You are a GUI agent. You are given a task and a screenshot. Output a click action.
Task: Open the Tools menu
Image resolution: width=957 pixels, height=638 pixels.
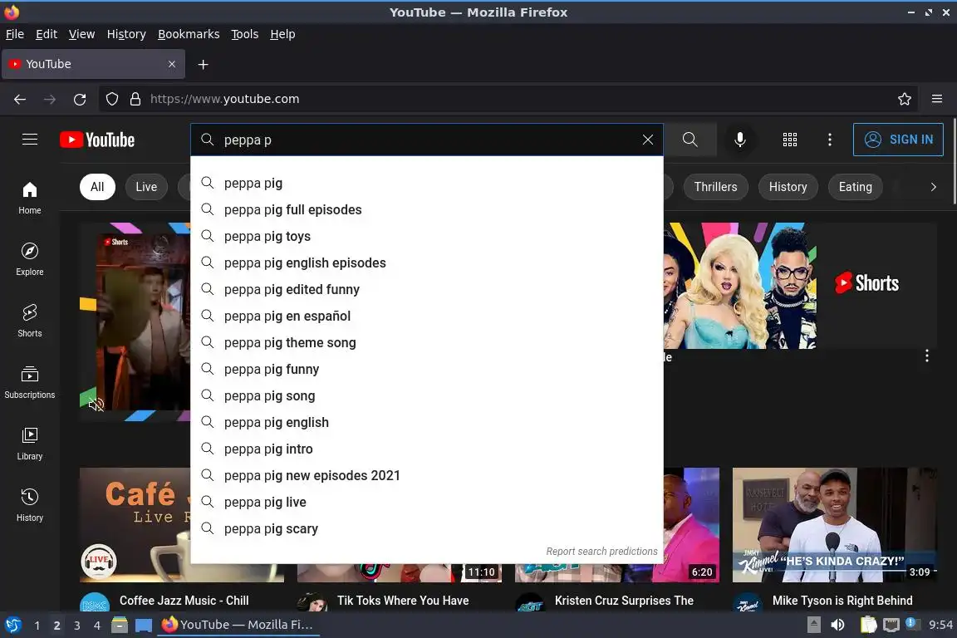tap(245, 34)
